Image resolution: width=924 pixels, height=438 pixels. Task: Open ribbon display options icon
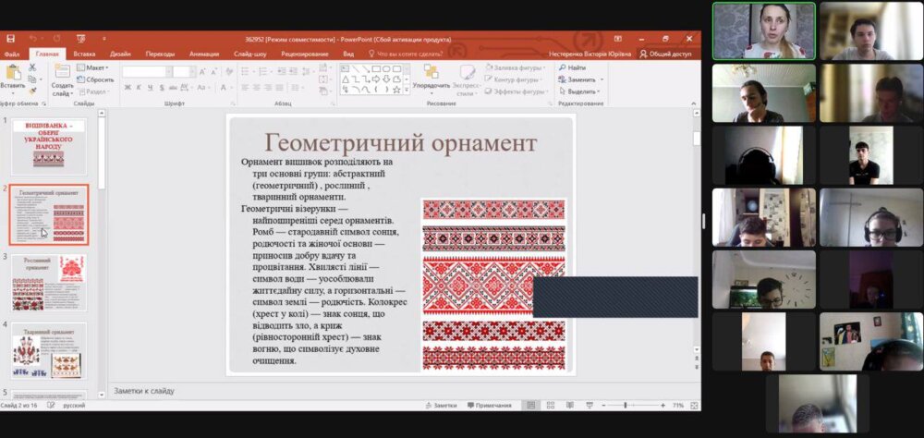point(617,39)
